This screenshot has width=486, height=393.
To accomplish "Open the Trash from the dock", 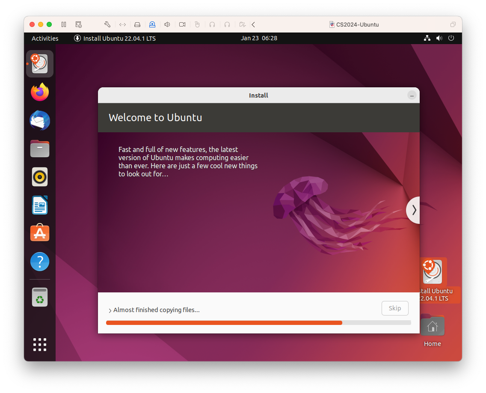I will (x=39, y=297).
